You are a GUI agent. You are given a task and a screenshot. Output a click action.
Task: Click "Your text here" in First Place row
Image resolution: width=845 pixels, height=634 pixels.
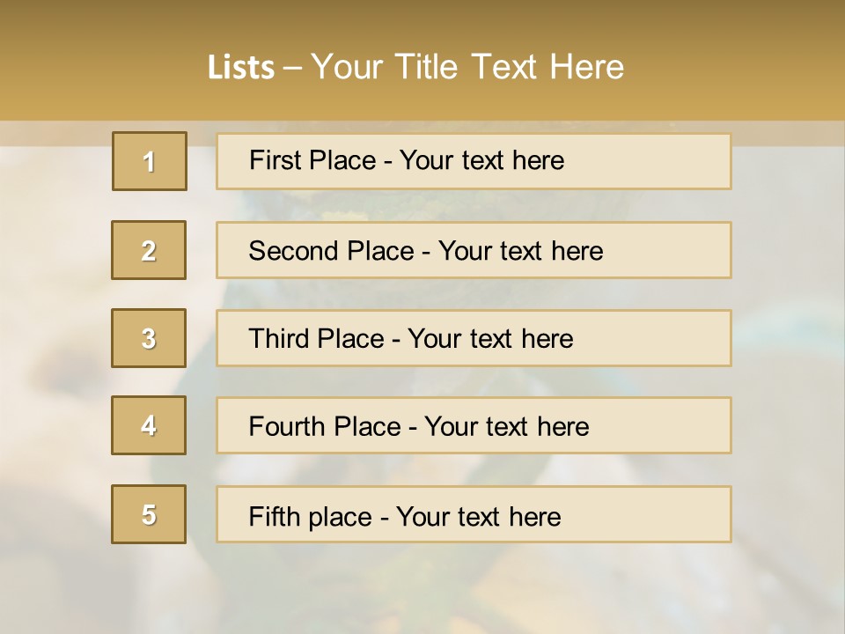(481, 160)
